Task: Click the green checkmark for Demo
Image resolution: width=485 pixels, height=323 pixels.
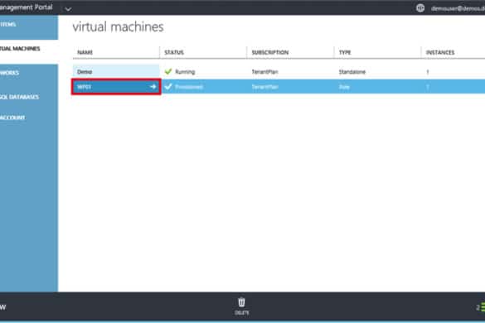Action: coord(168,71)
